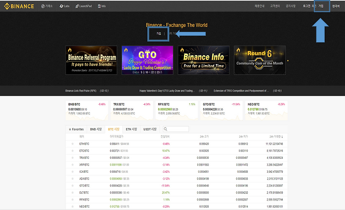The image size is (345, 210).
Task: Click the -11.84% change in the GTO/BTC row
Action: tap(165, 186)
